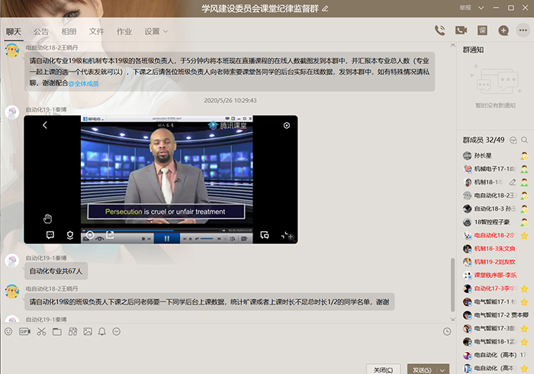Image resolution: width=534 pixels, height=374 pixels.
Task: Open the group class (课) icon
Action: [482, 31]
